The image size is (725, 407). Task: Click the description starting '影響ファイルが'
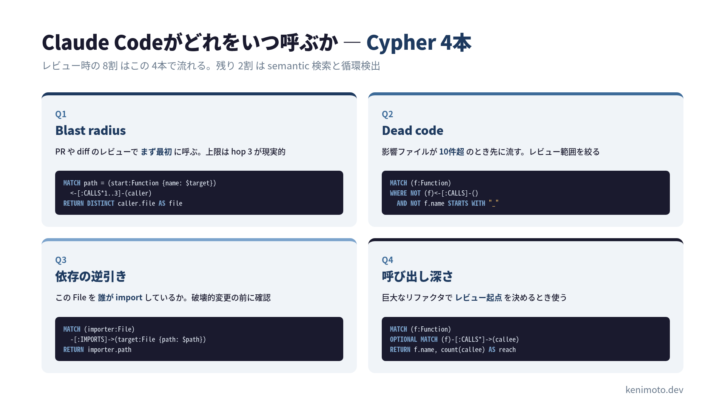[491, 151]
